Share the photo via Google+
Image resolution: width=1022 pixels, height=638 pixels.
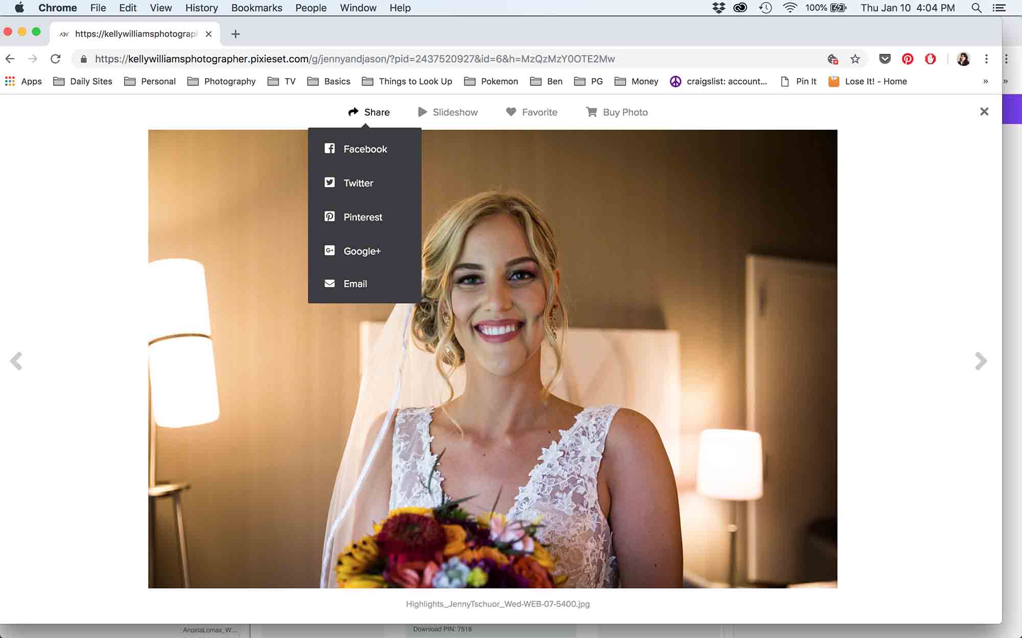coord(362,251)
